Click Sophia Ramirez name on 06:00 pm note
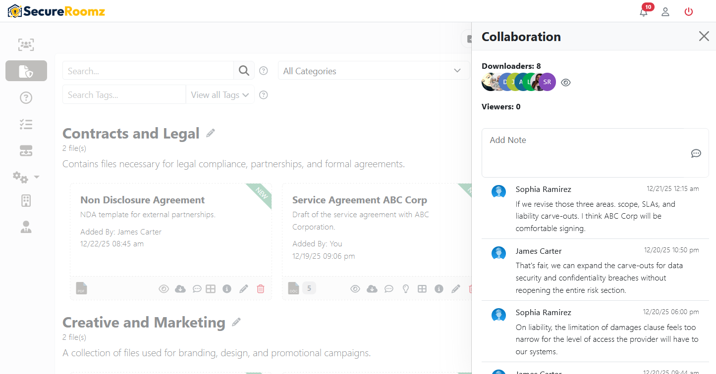Viewport: 716px width, 374px height. [x=543, y=312]
